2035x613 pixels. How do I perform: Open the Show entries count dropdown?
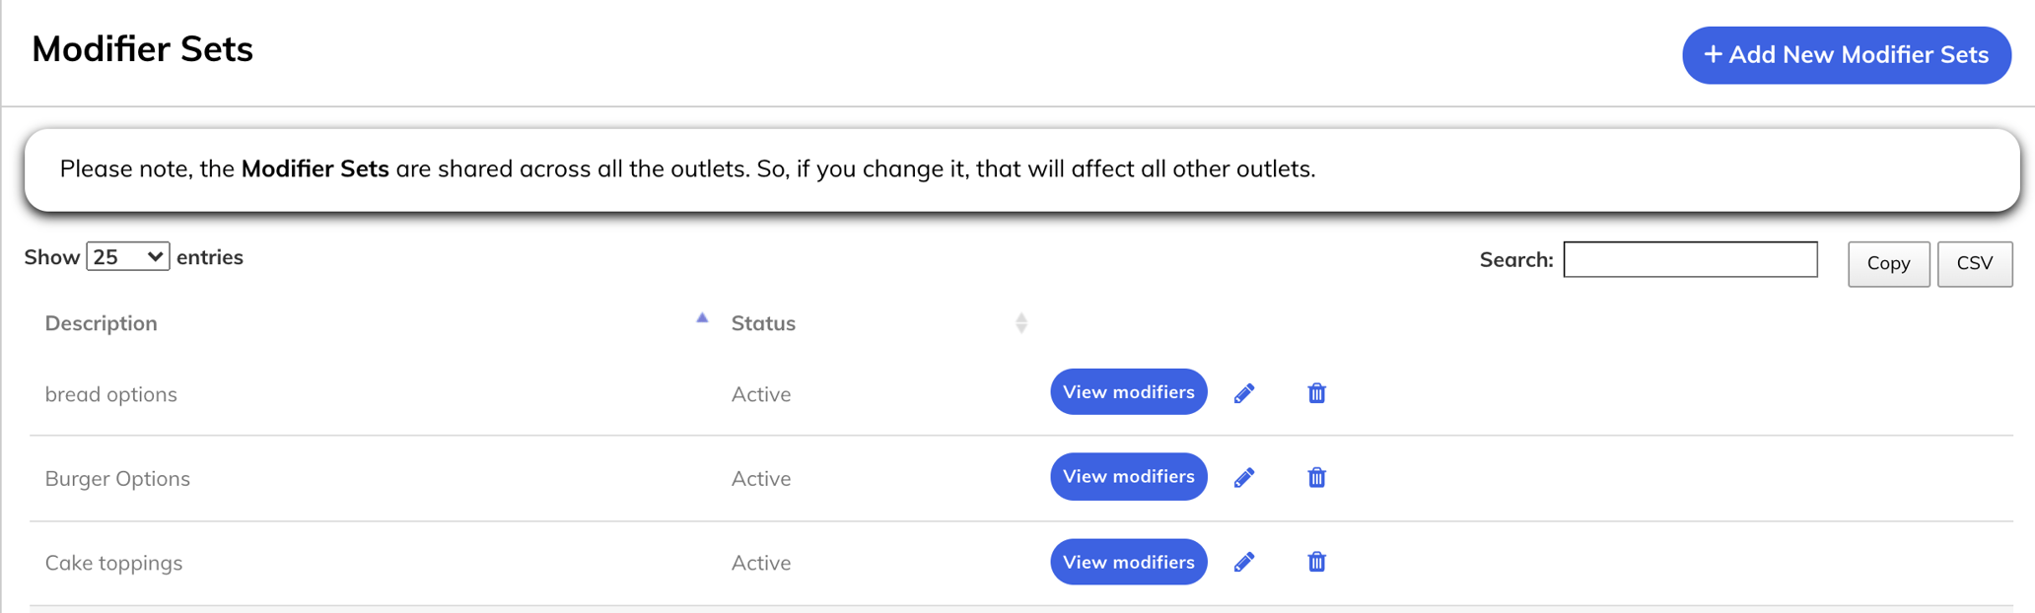pos(127,255)
